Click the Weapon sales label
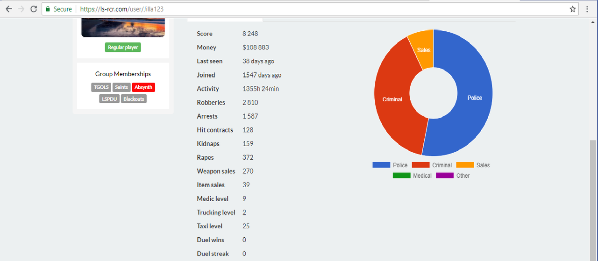 pos(216,171)
